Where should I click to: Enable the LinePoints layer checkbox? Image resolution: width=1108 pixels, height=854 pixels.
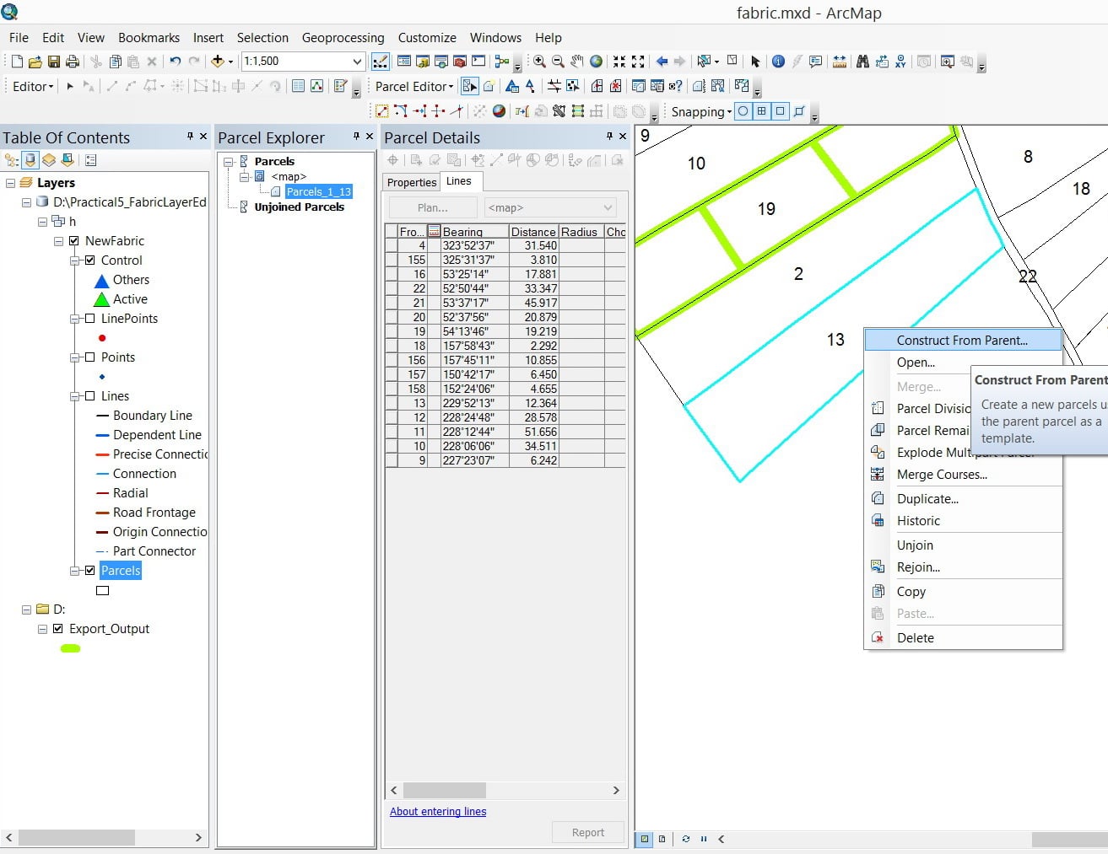coord(90,319)
